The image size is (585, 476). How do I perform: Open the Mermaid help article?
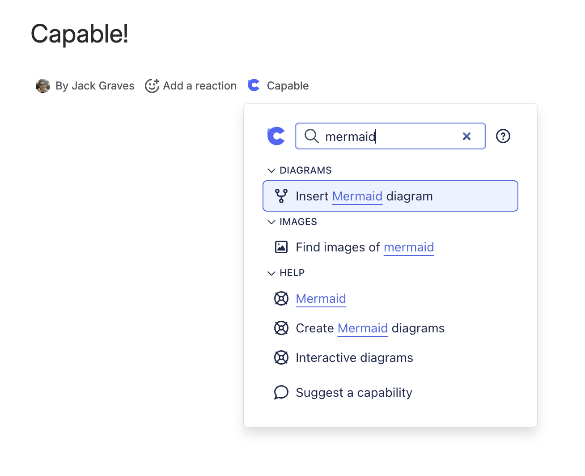pos(321,298)
